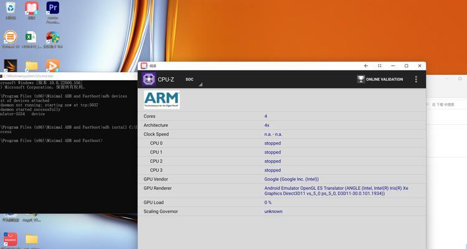Click the 'adb install' command line in console

tap(68, 127)
